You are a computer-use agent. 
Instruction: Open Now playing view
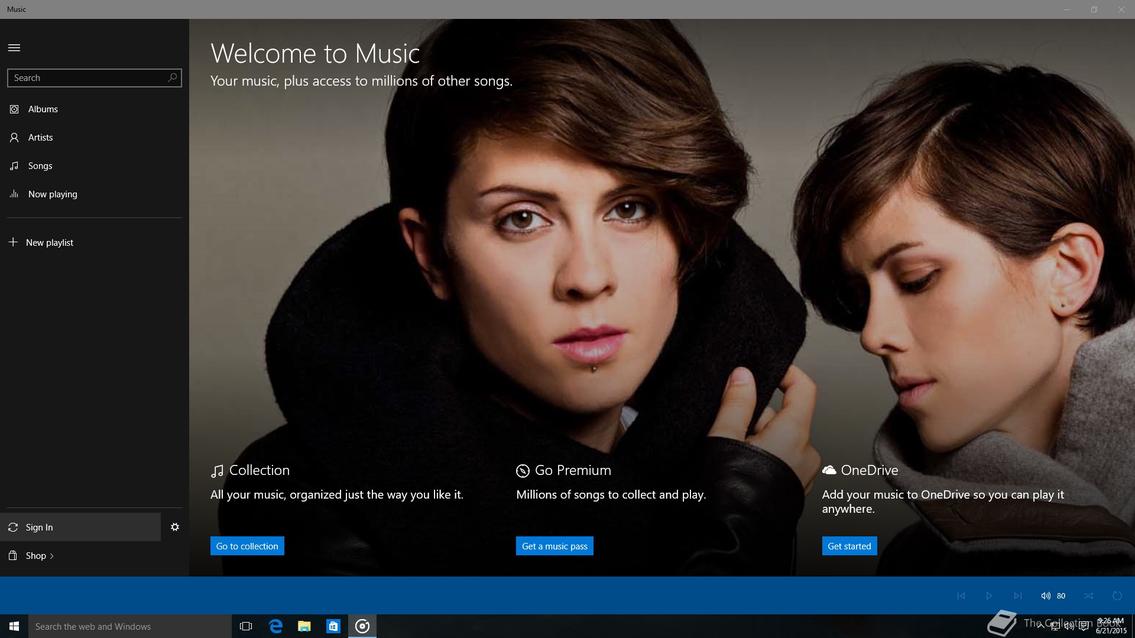(95, 194)
